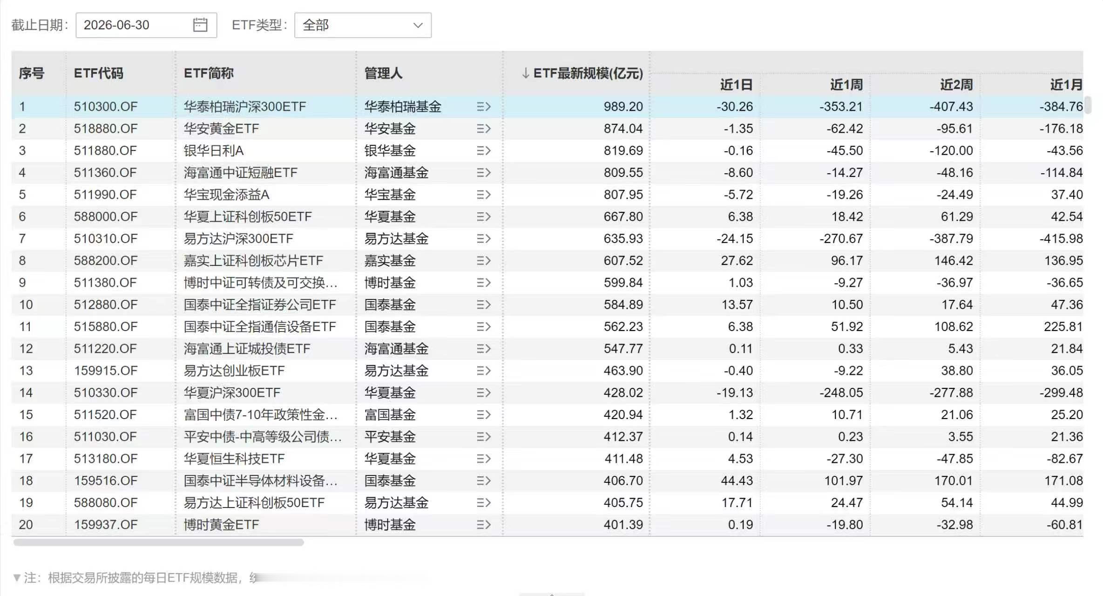Open the ETF类型 dropdown showing 全部
This screenshot has width=1103, height=596.
[x=363, y=25]
